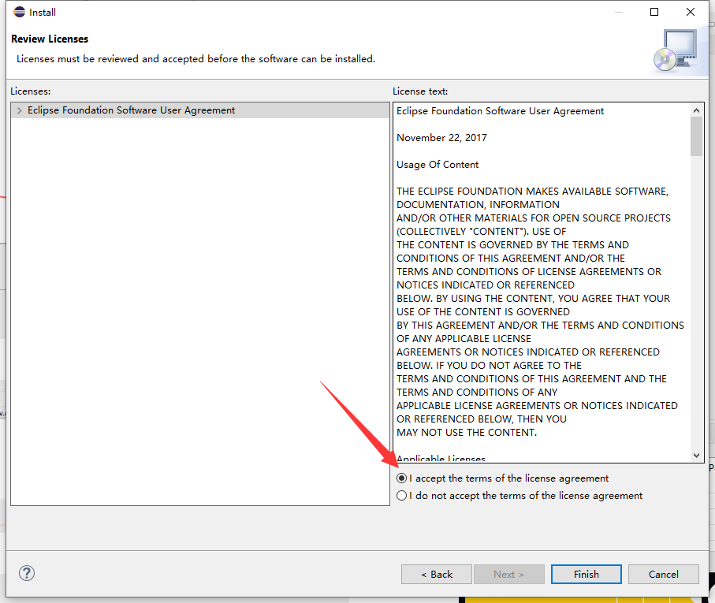Image resolution: width=715 pixels, height=603 pixels.
Task: Click the Eclipse logo in title bar
Action: 19,12
